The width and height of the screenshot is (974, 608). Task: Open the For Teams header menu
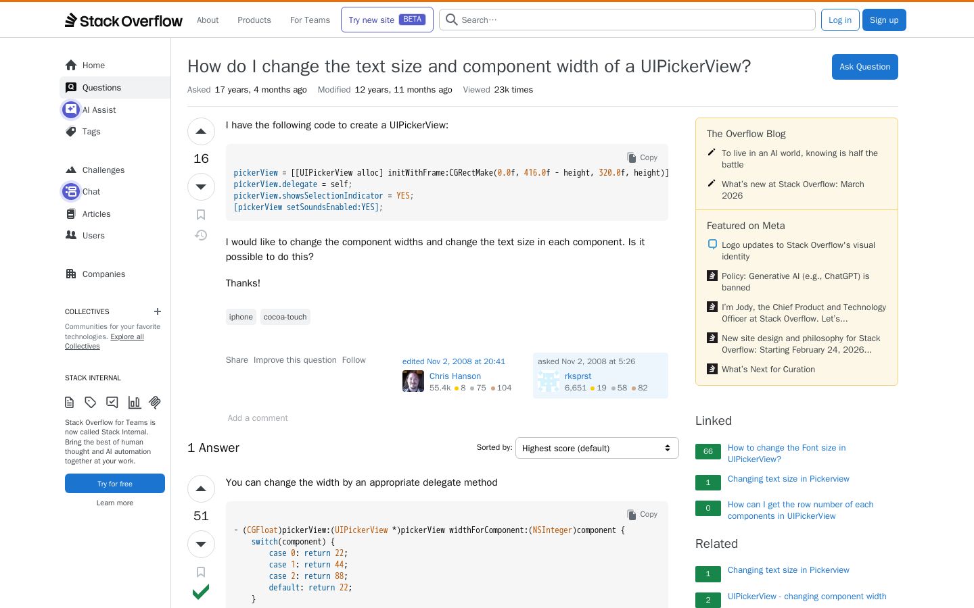[310, 20]
